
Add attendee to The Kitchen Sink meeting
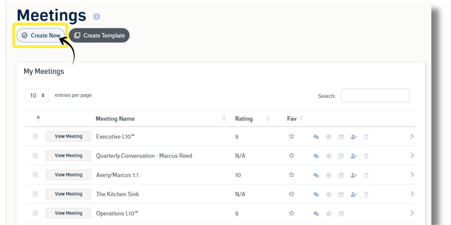coord(354,194)
